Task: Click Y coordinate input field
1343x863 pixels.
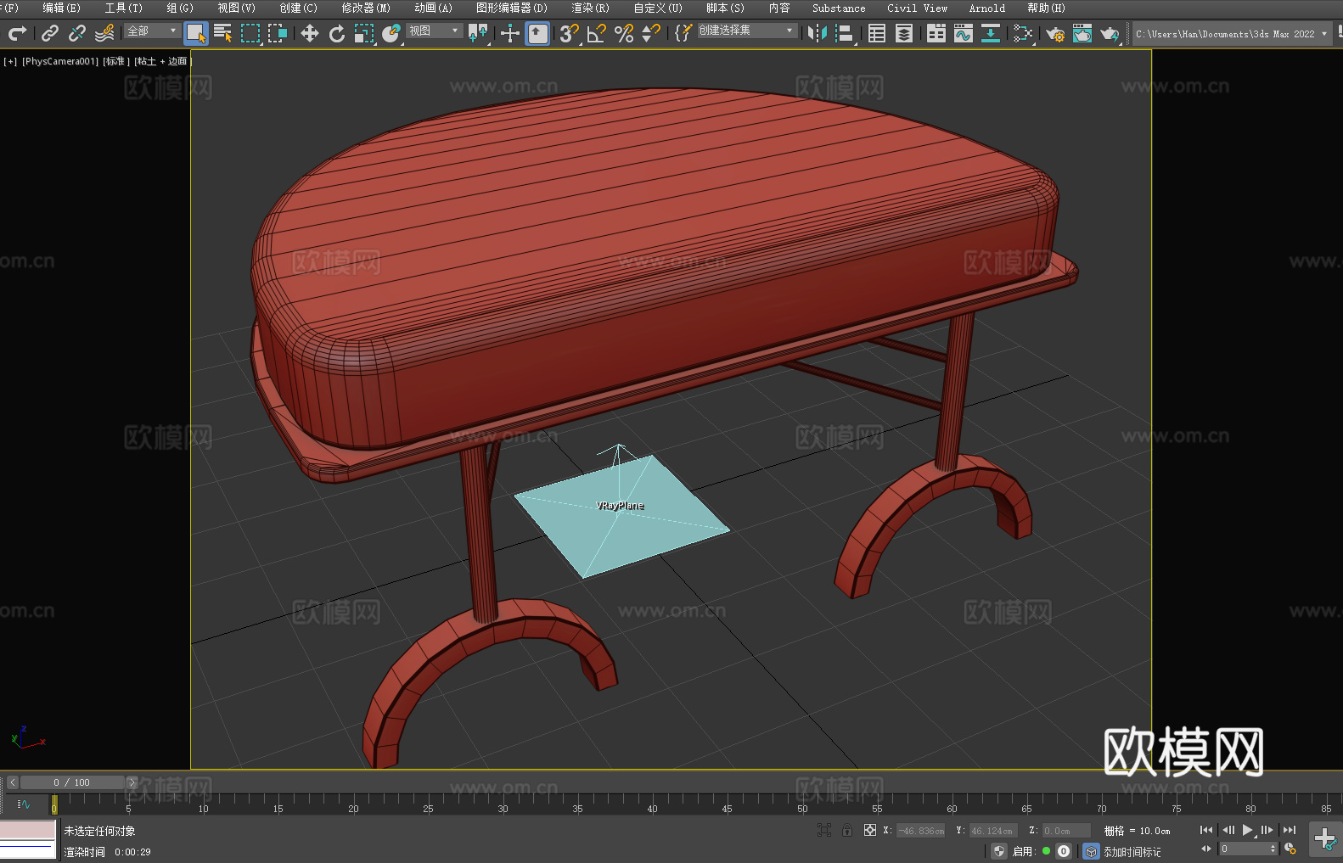Action: [x=992, y=831]
